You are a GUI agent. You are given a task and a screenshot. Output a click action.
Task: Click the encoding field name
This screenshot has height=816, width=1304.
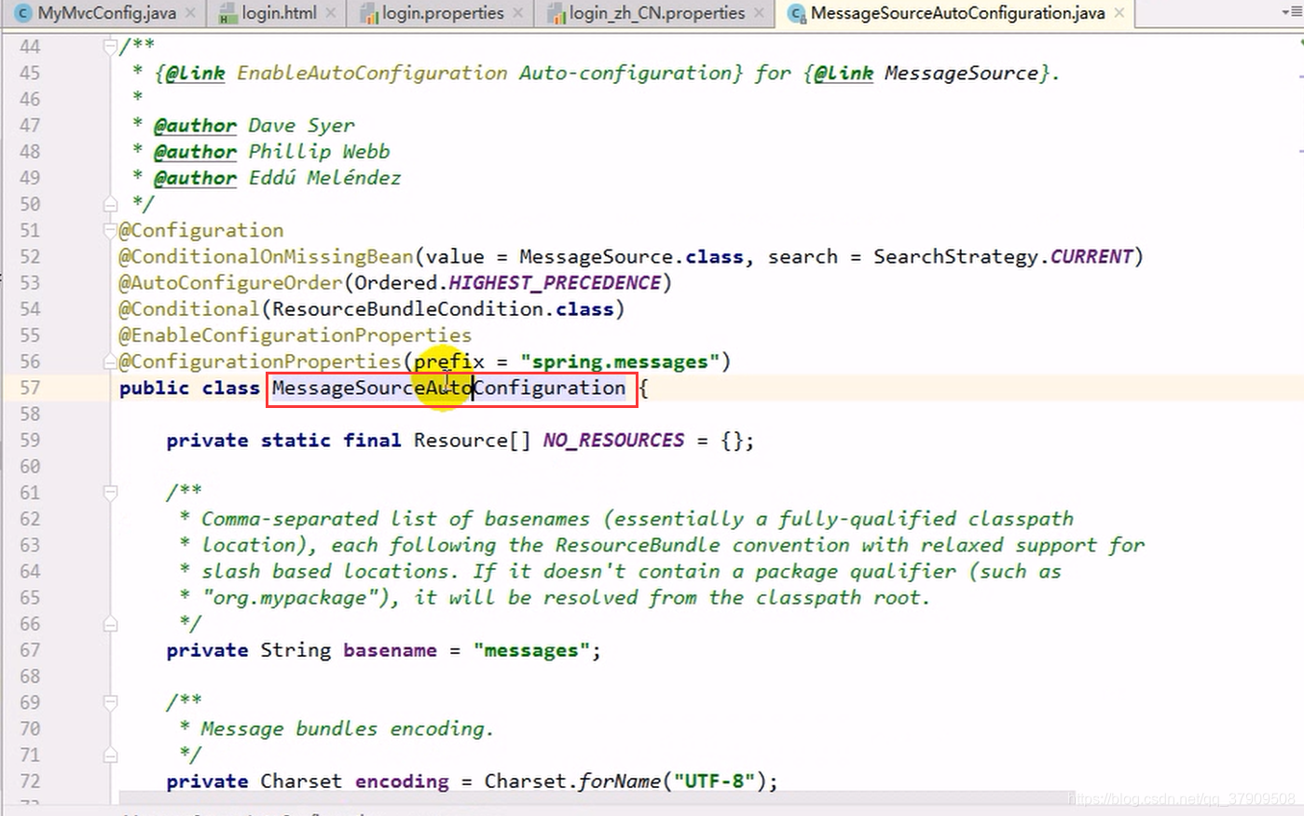(x=402, y=781)
